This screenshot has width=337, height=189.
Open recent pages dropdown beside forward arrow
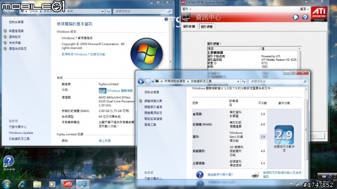pos(153,81)
